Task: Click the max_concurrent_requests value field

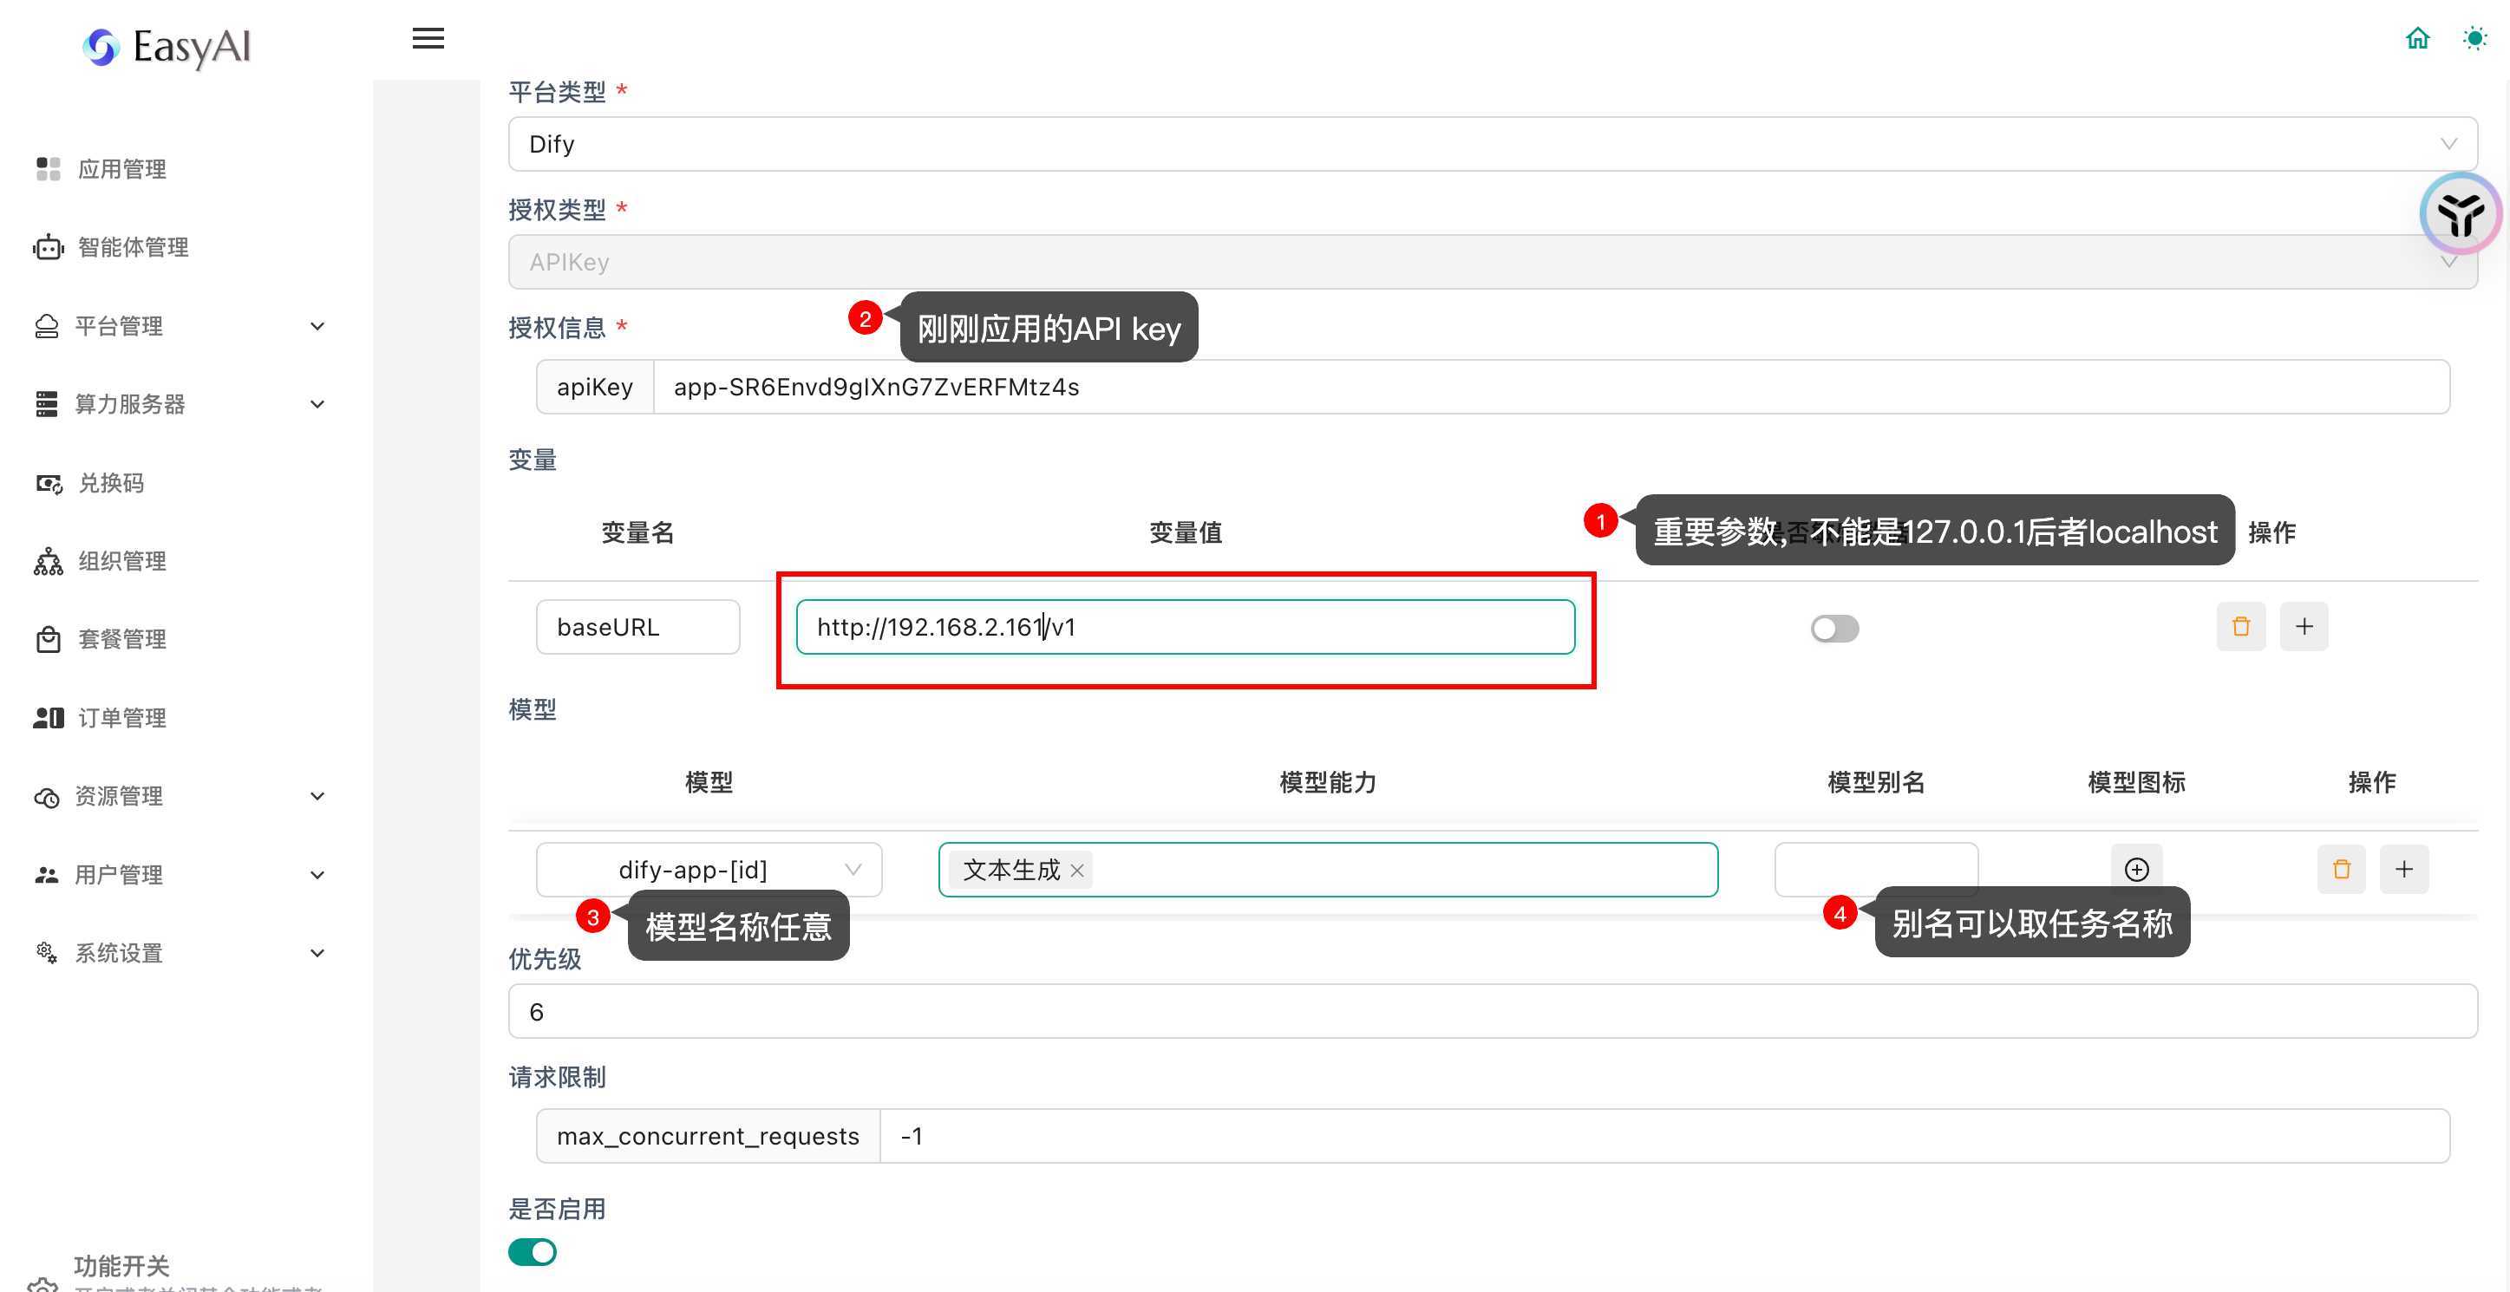Action: coord(1664,1136)
